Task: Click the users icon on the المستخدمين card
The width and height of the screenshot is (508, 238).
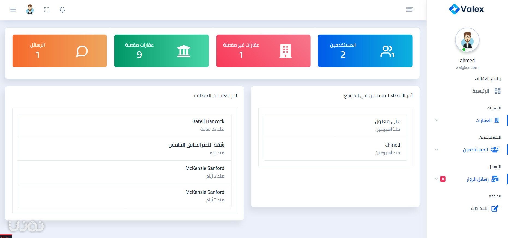Action: pos(387,51)
